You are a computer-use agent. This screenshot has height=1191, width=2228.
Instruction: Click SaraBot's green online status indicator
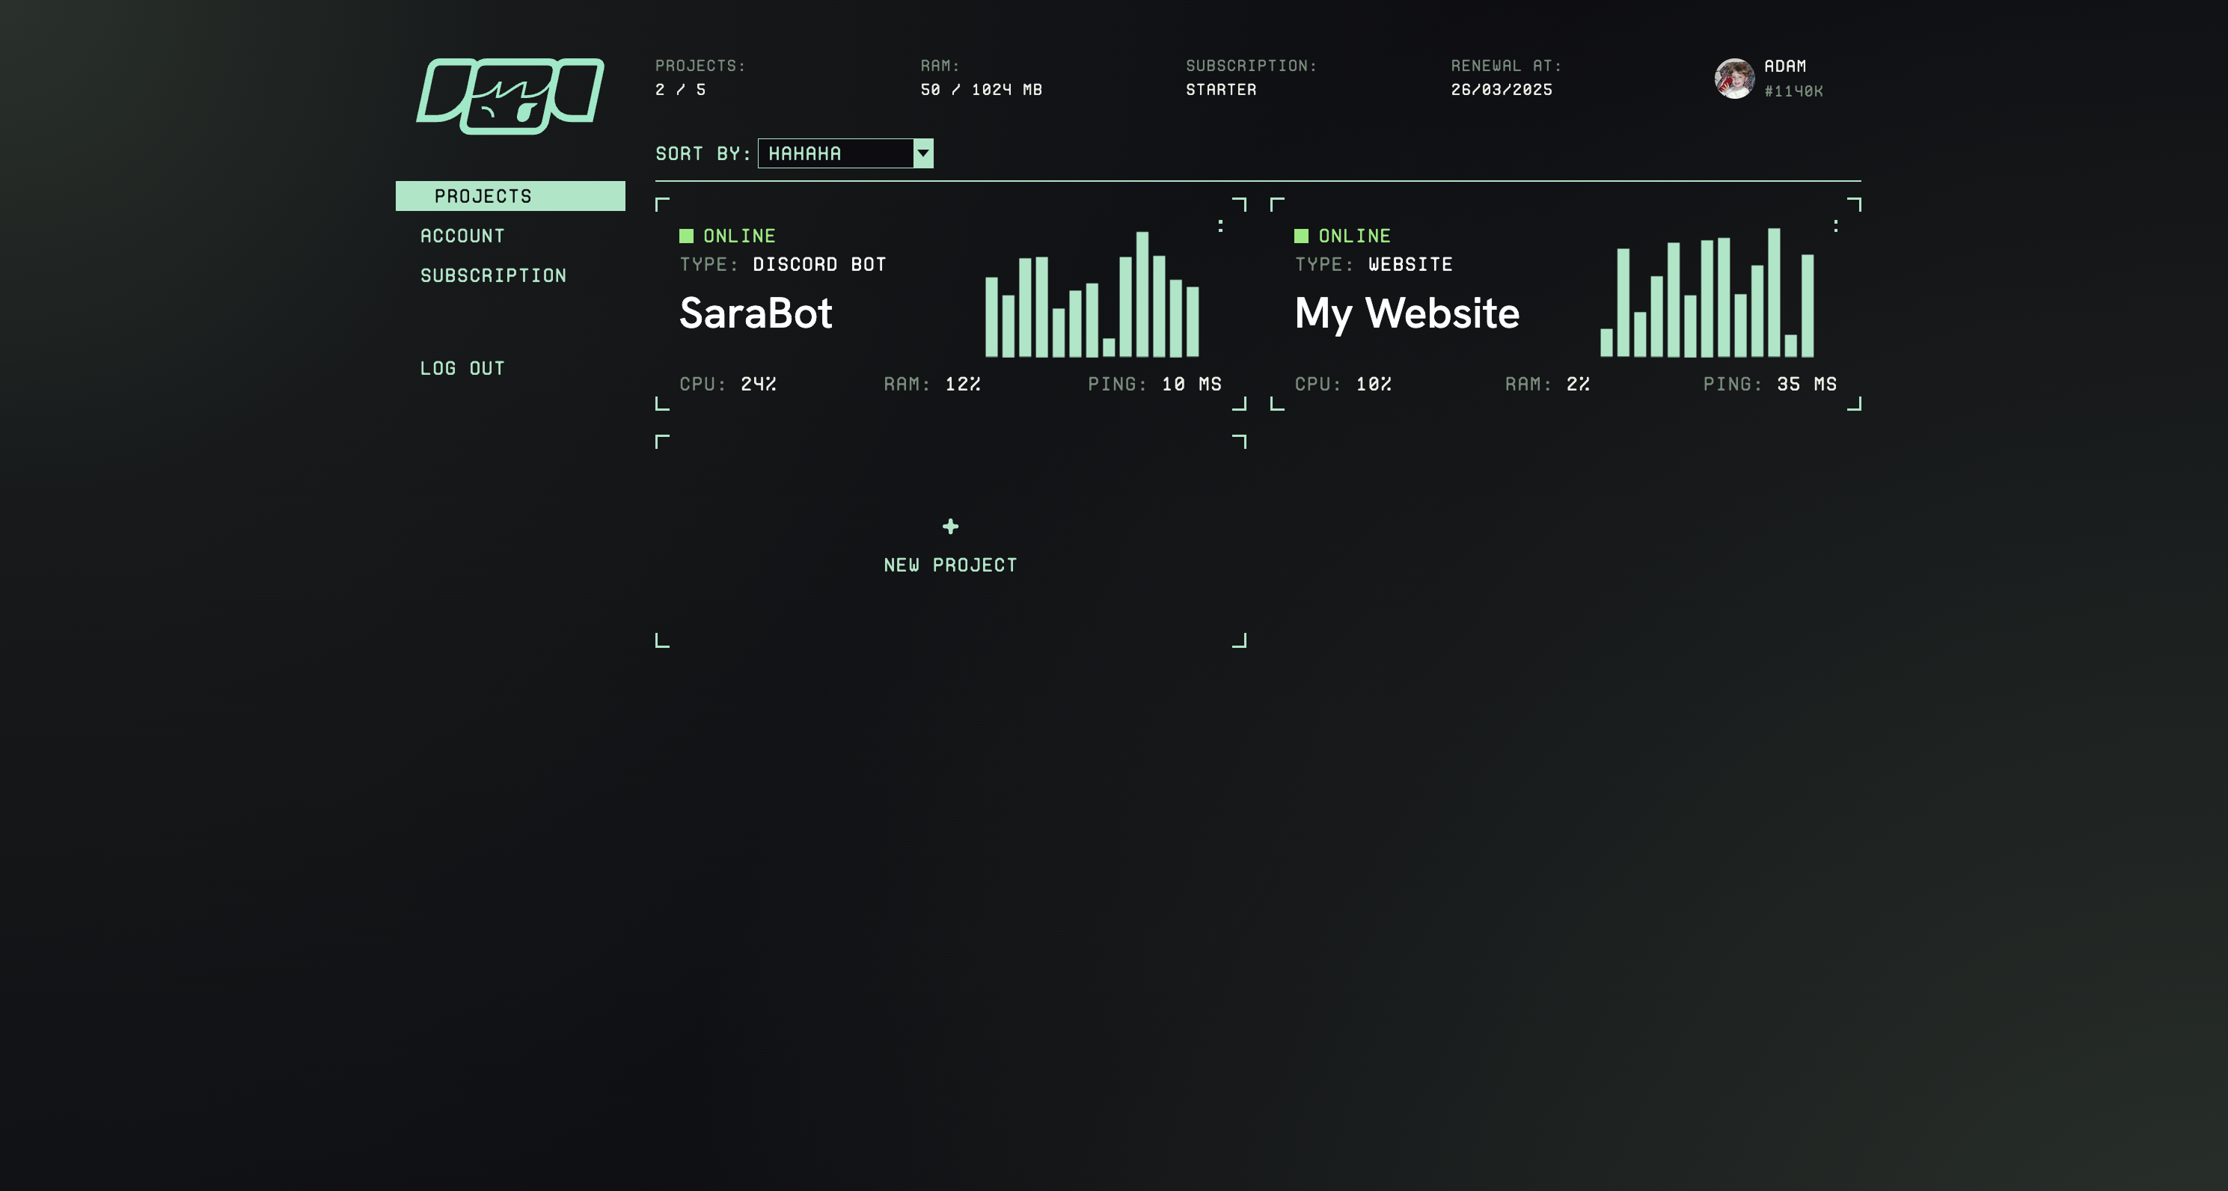(687, 236)
